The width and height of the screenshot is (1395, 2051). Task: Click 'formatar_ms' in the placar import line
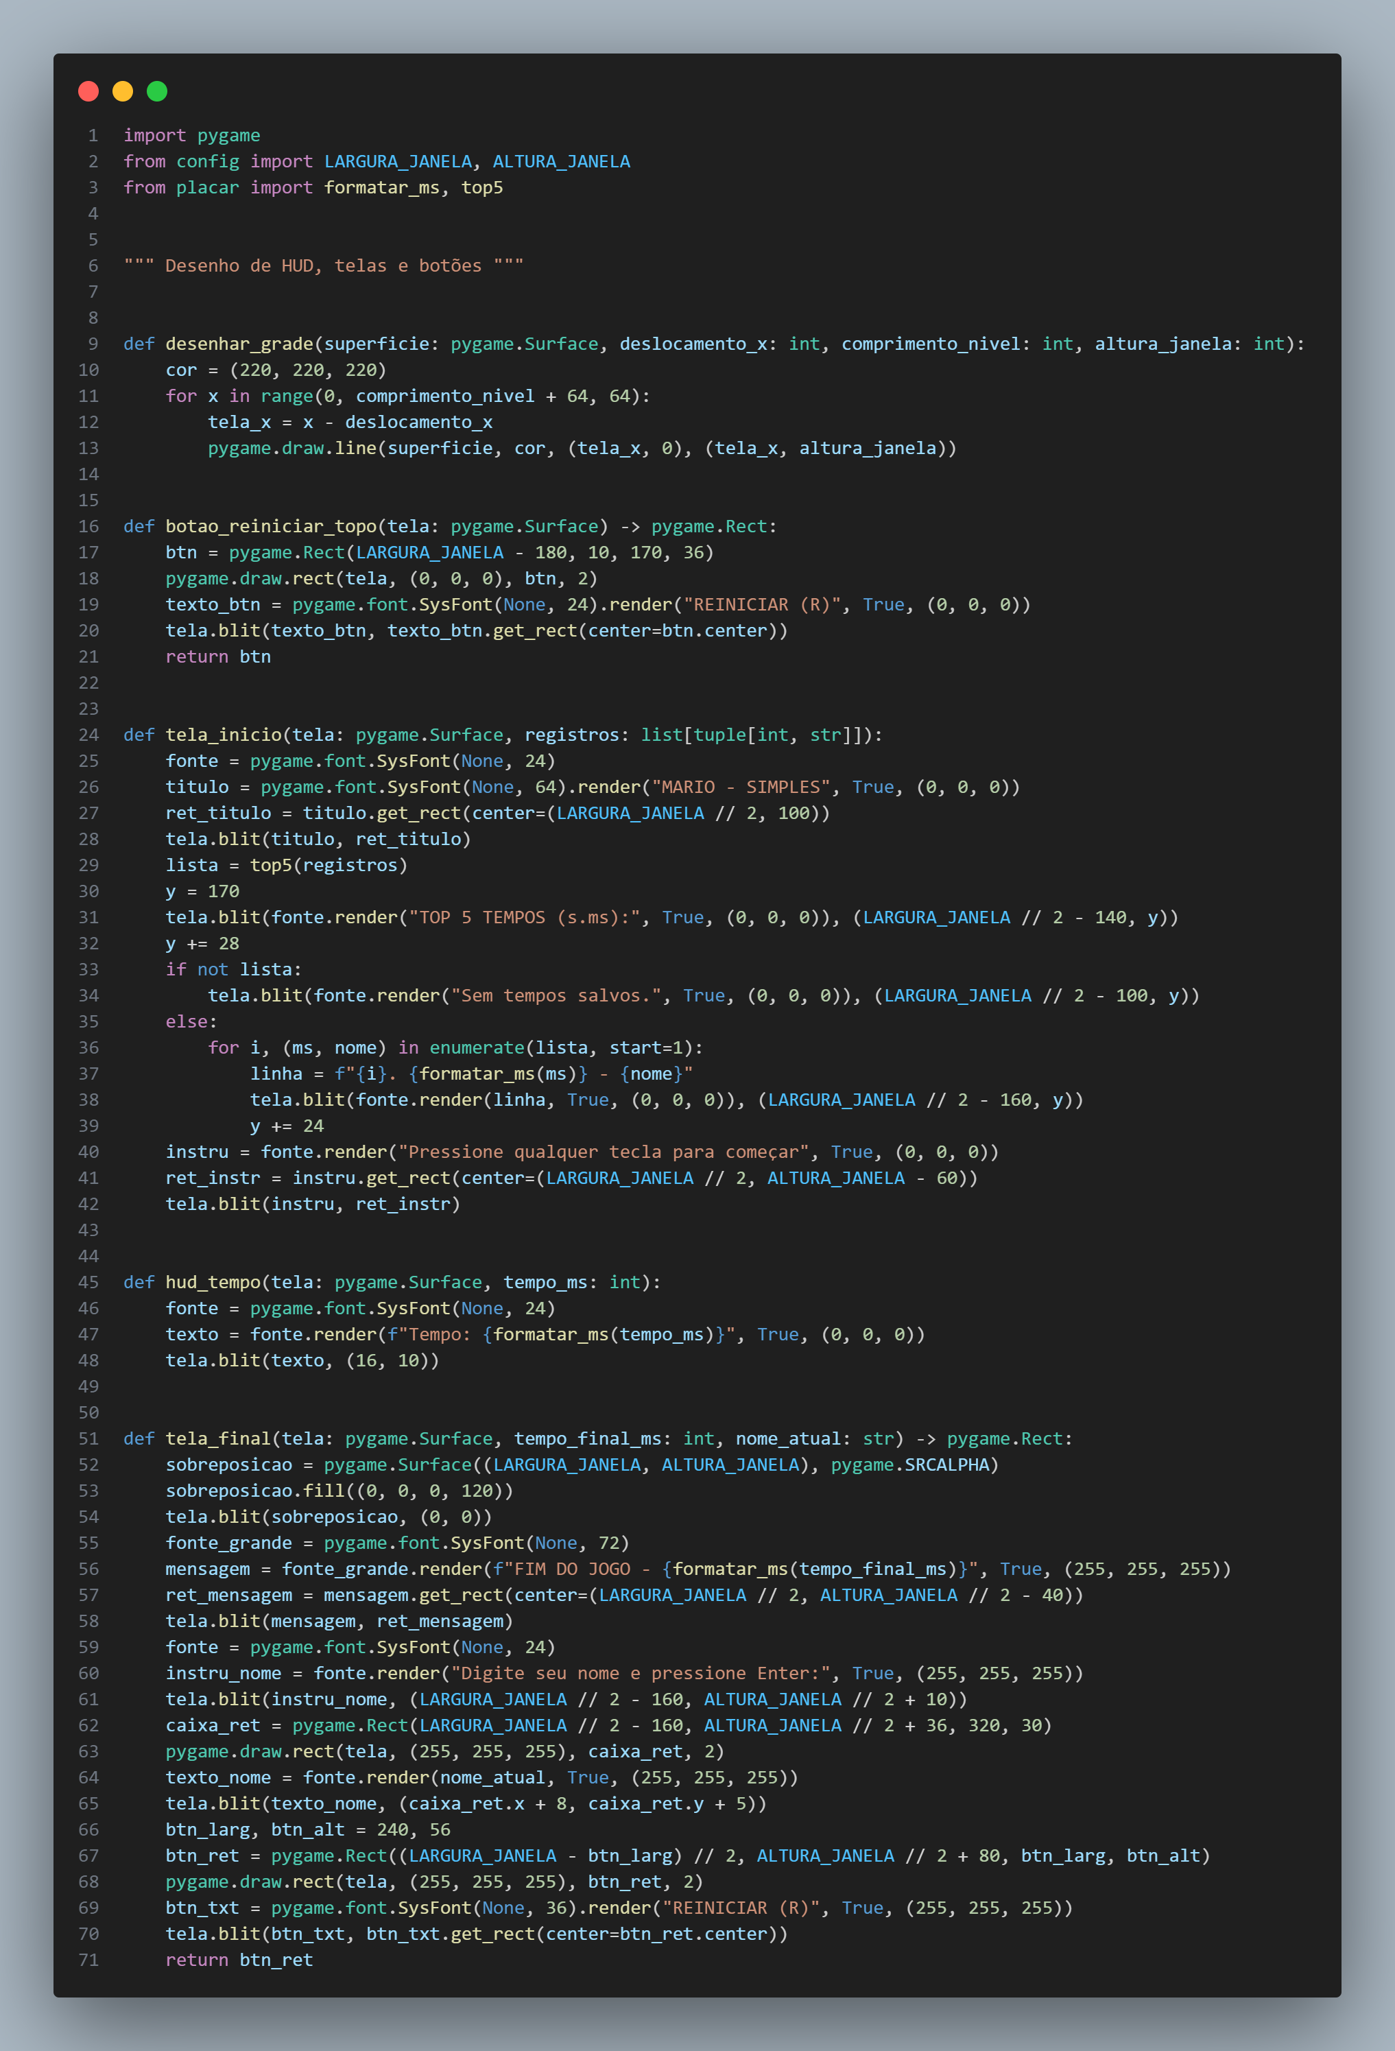click(x=381, y=187)
